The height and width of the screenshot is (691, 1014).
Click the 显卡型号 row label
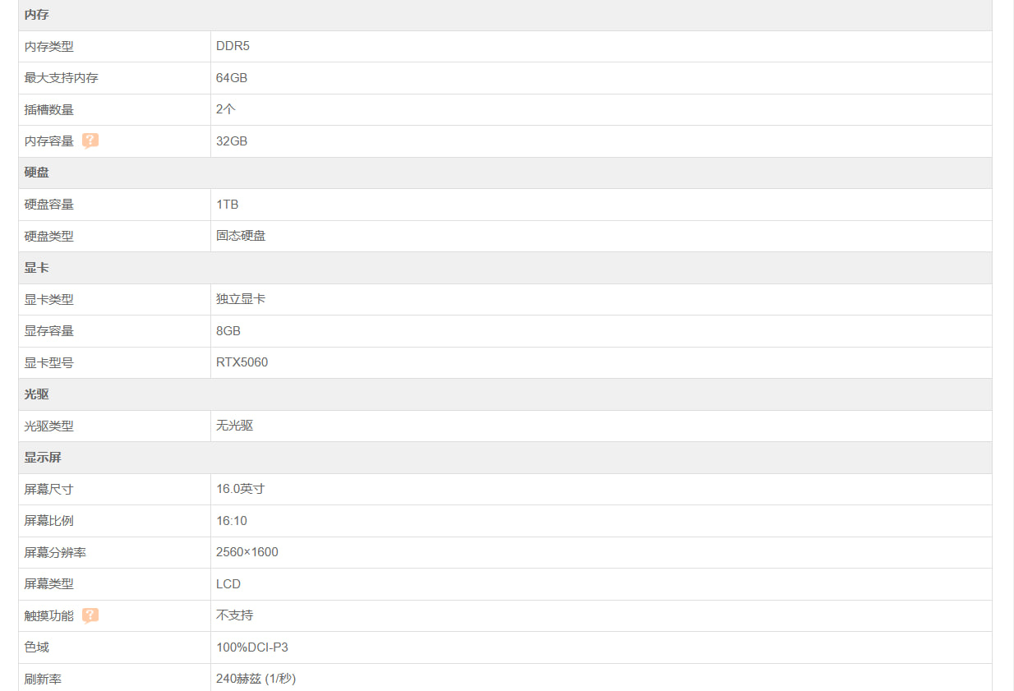(x=49, y=362)
